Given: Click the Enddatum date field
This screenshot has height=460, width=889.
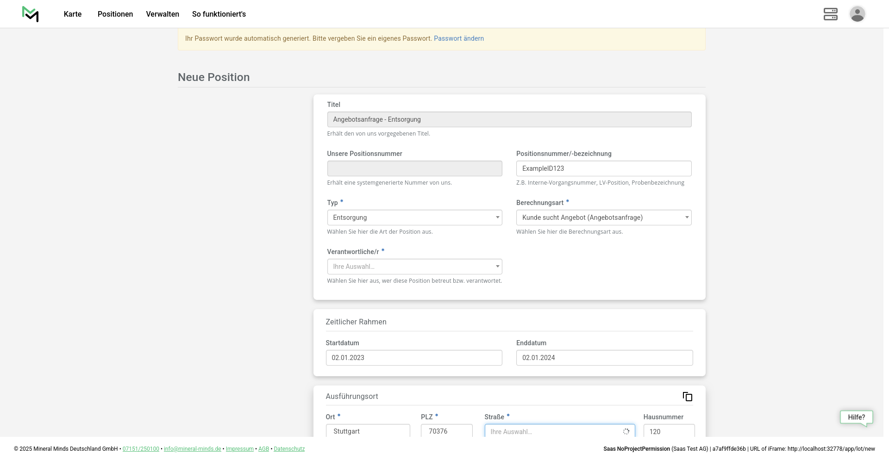Looking at the screenshot, I should 604,358.
